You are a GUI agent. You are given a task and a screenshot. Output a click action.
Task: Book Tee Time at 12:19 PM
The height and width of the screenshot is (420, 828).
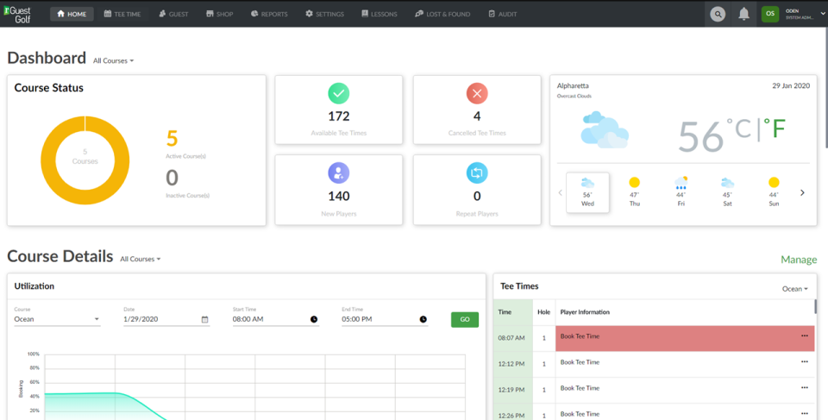pyautogui.click(x=580, y=388)
